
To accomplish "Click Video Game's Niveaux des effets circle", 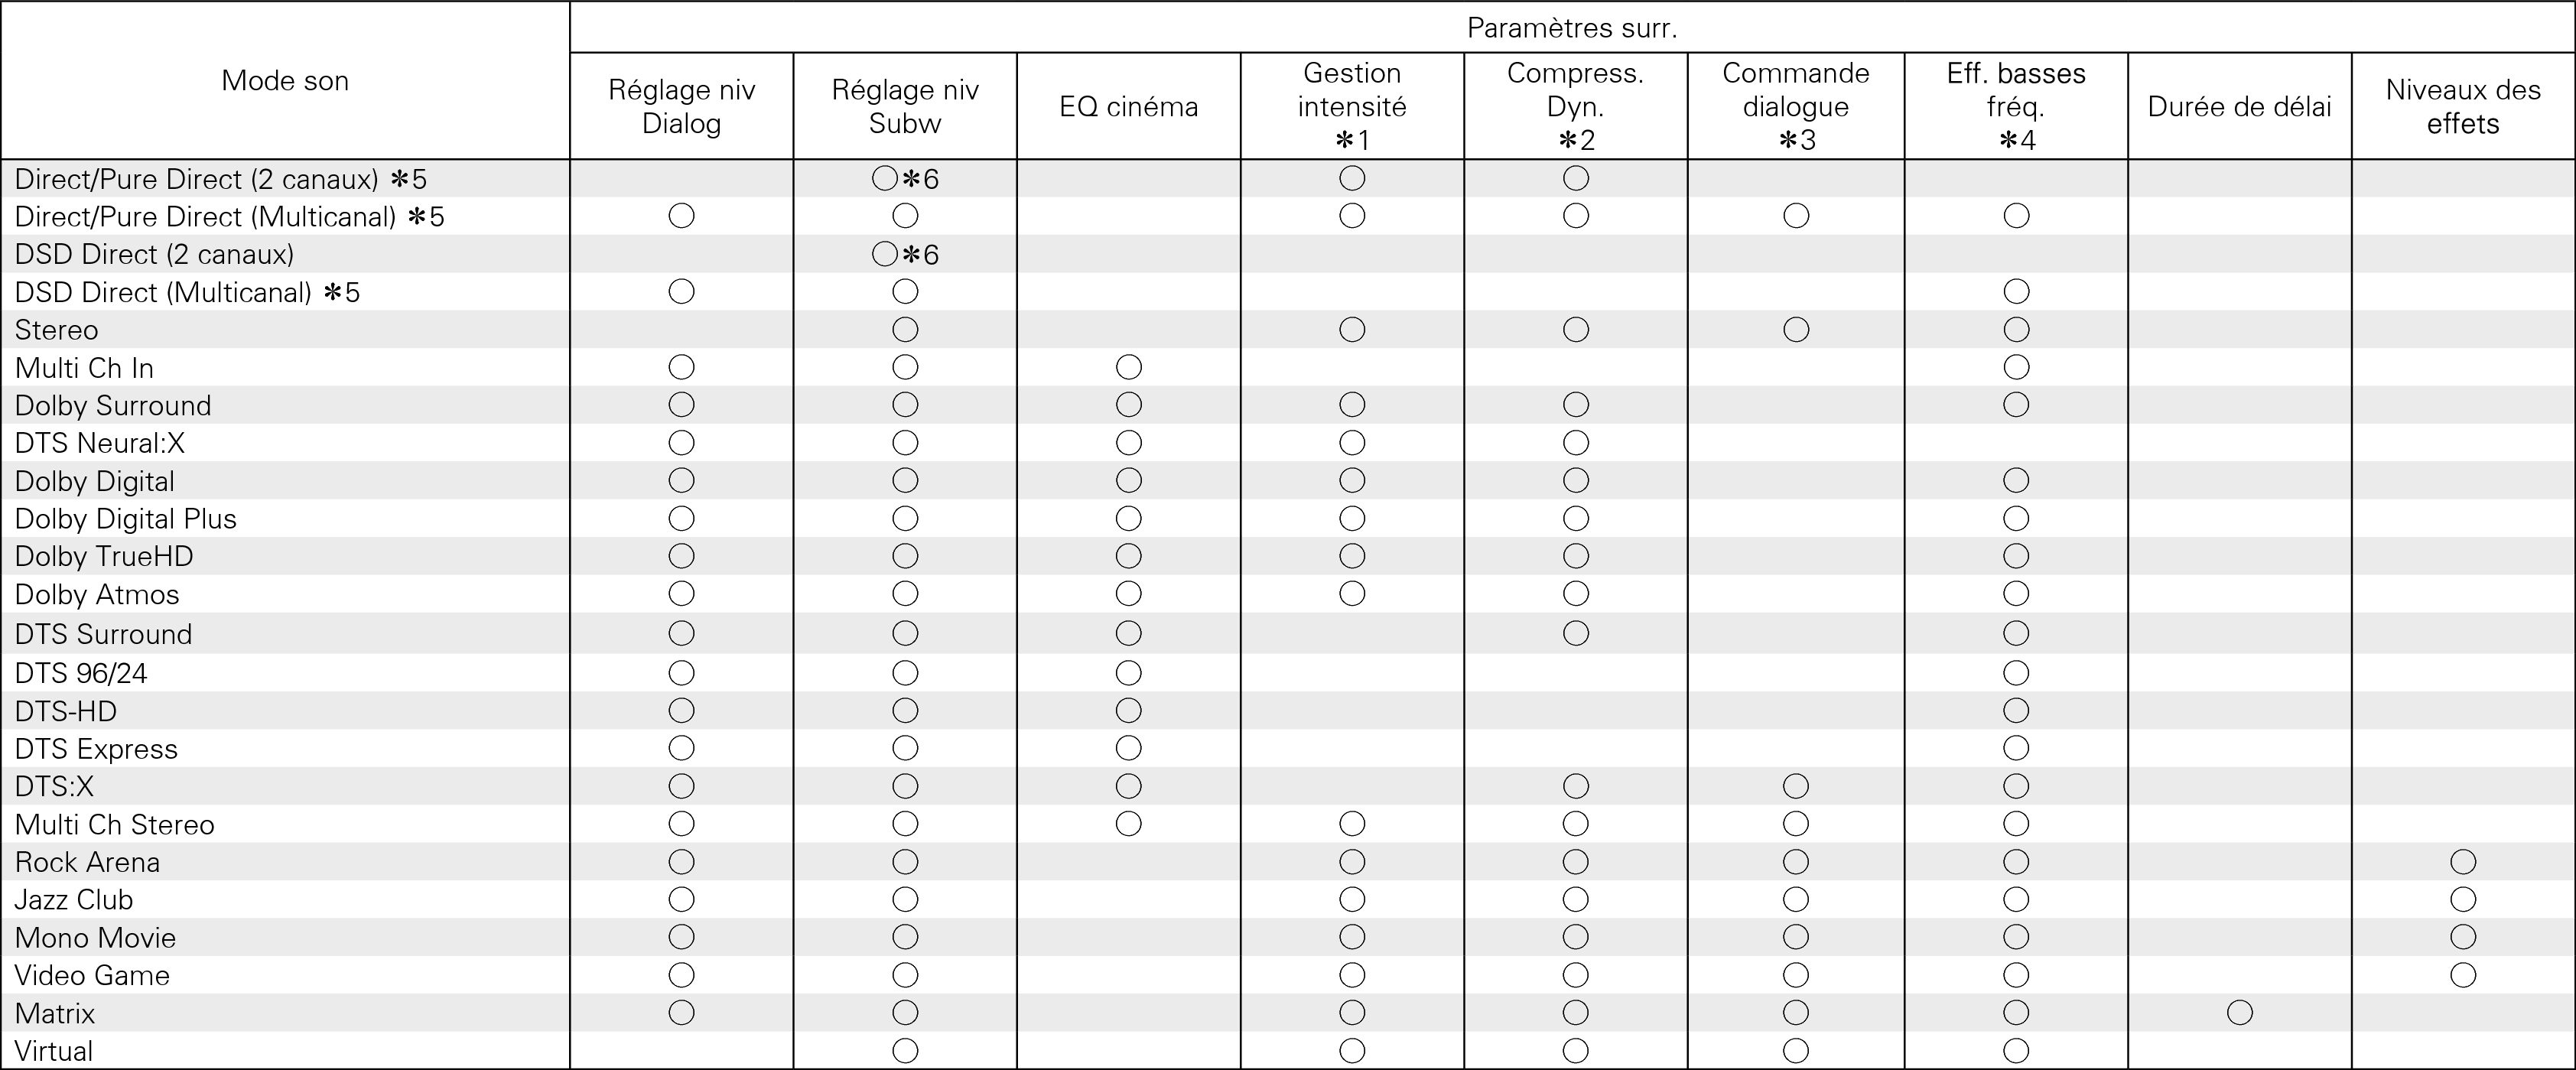I will pos(2463,975).
